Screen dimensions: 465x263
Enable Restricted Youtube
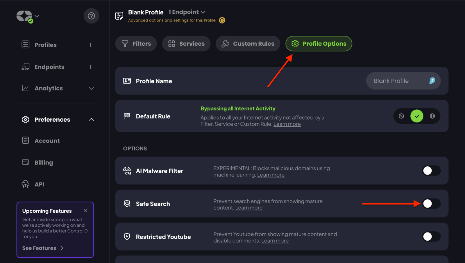[x=431, y=237]
